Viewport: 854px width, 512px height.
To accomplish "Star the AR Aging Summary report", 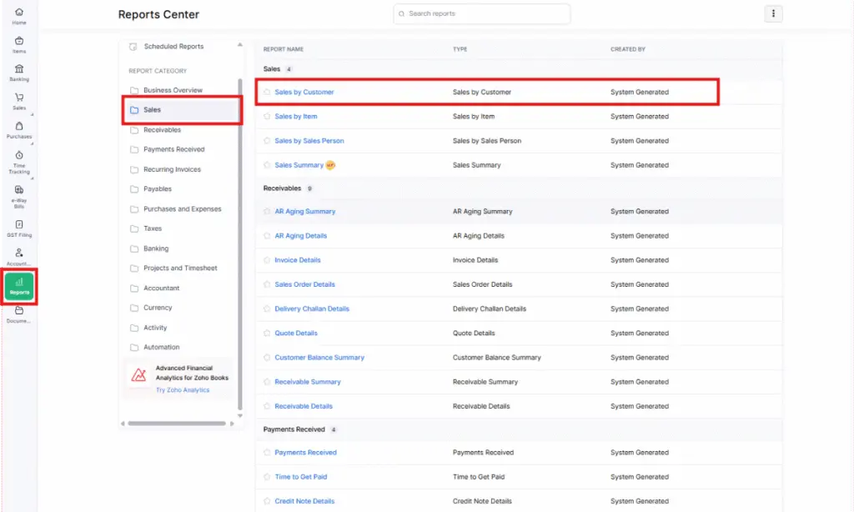I will click(267, 211).
